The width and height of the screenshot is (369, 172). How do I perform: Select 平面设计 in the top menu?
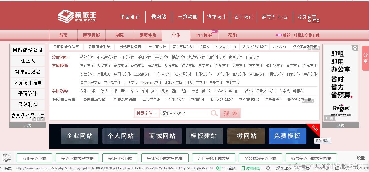[x=130, y=17]
